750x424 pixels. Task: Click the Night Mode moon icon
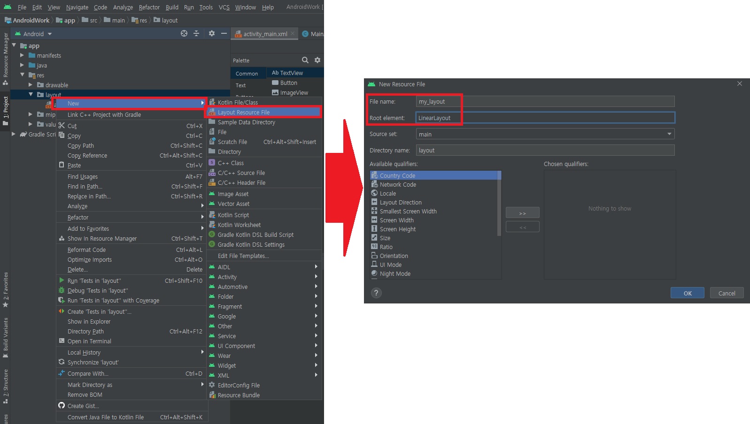[374, 273]
